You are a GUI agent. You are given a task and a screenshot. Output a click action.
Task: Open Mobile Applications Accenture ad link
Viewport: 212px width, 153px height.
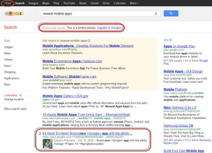tap(88, 46)
